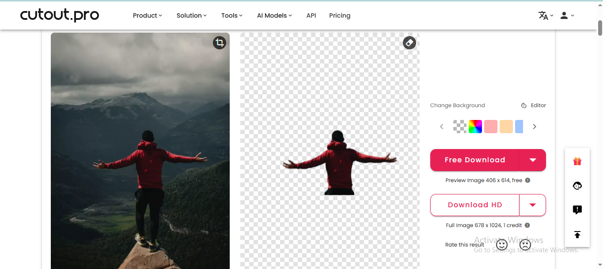Click the user account icon
This screenshot has height=269, width=603.
[564, 15]
